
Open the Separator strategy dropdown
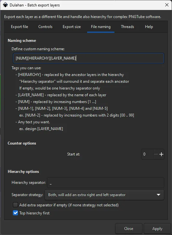[x=104, y=195]
